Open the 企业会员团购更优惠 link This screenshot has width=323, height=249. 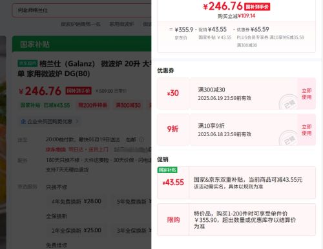[50, 121]
